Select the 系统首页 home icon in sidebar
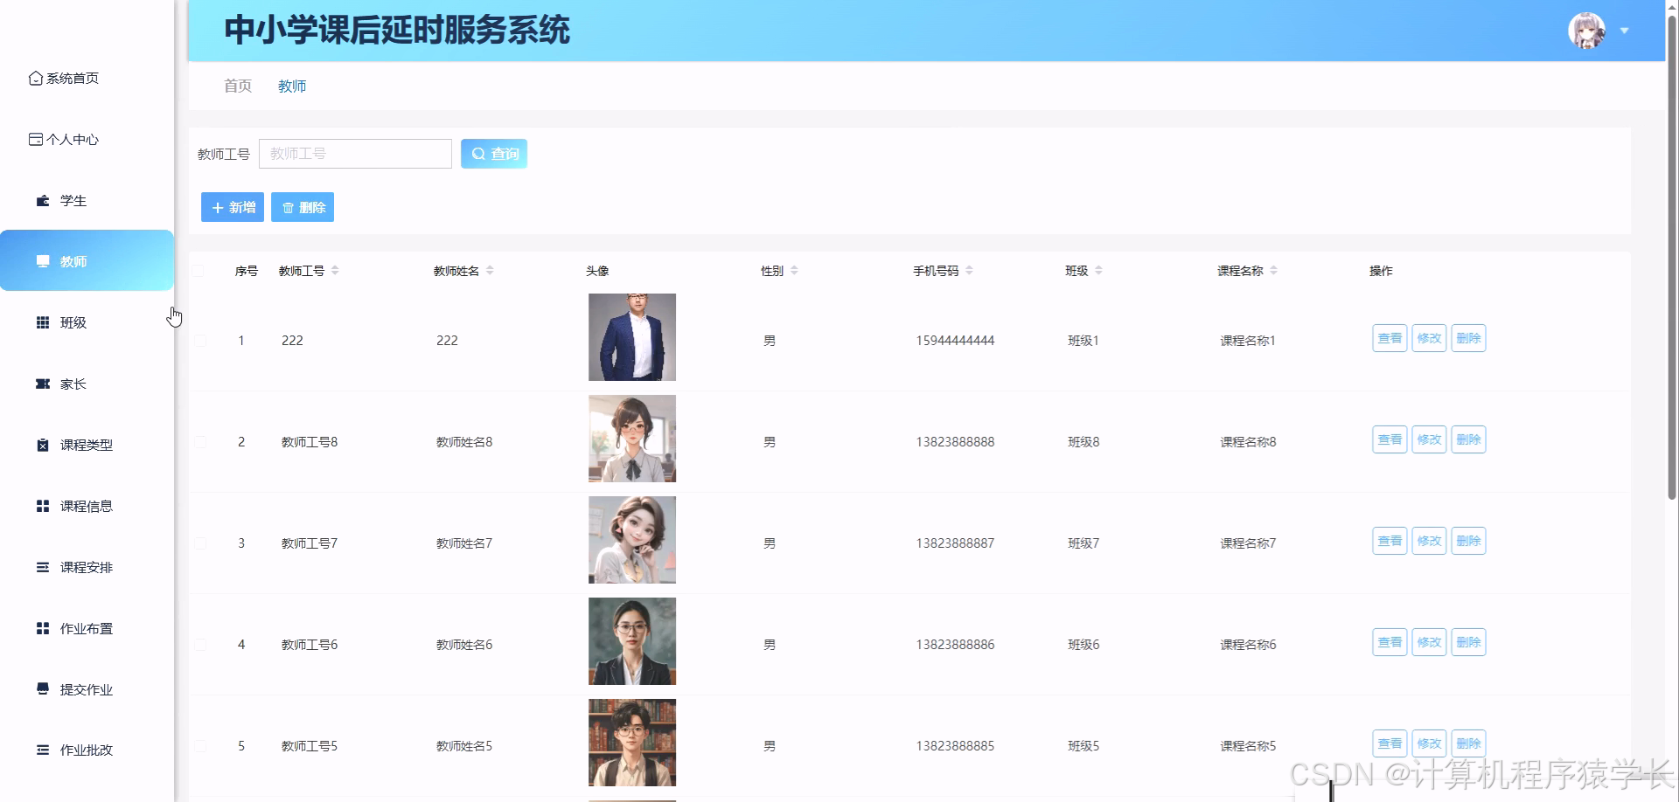Screen dimensions: 1679x802 coord(35,78)
